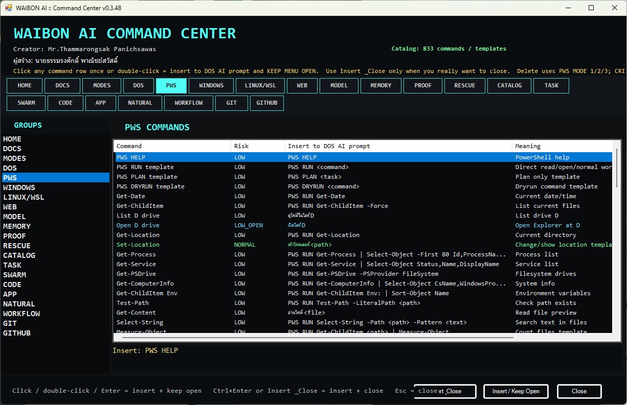Image resolution: width=627 pixels, height=405 pixels.
Task: Select the PWS tab button
Action: (x=171, y=86)
